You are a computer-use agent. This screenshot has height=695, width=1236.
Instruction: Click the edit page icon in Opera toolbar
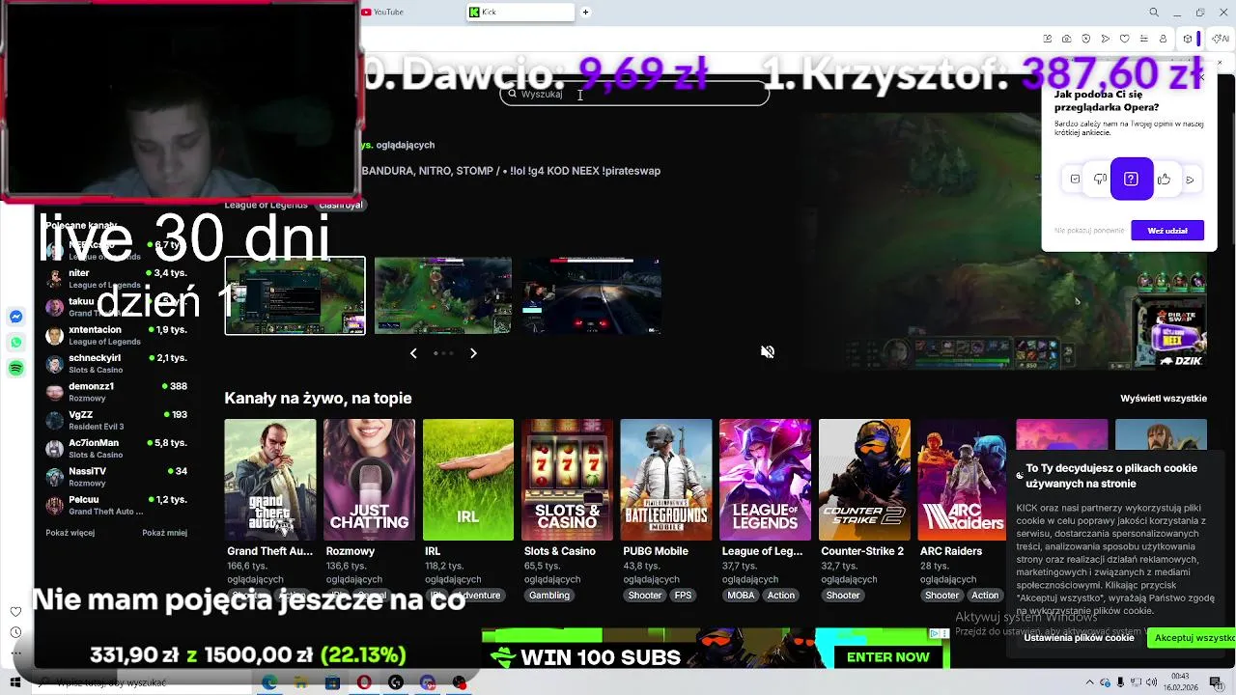pyautogui.click(x=1048, y=39)
